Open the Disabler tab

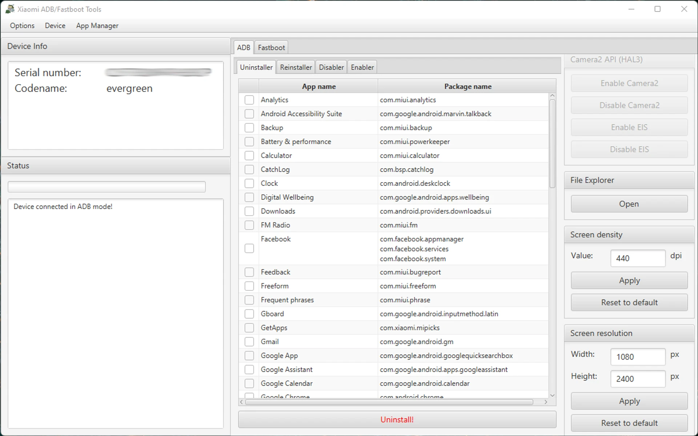pos(331,67)
